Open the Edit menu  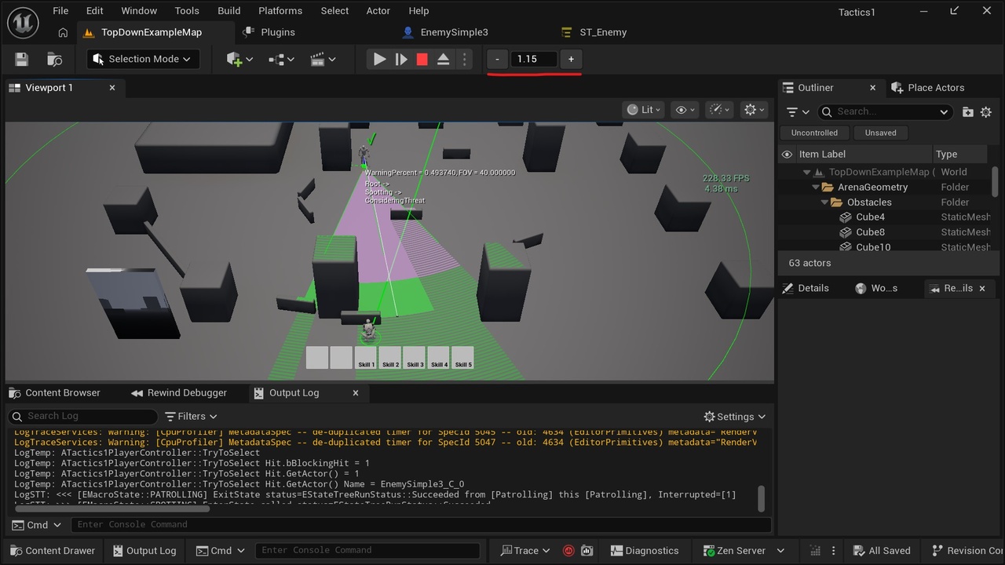(94, 10)
